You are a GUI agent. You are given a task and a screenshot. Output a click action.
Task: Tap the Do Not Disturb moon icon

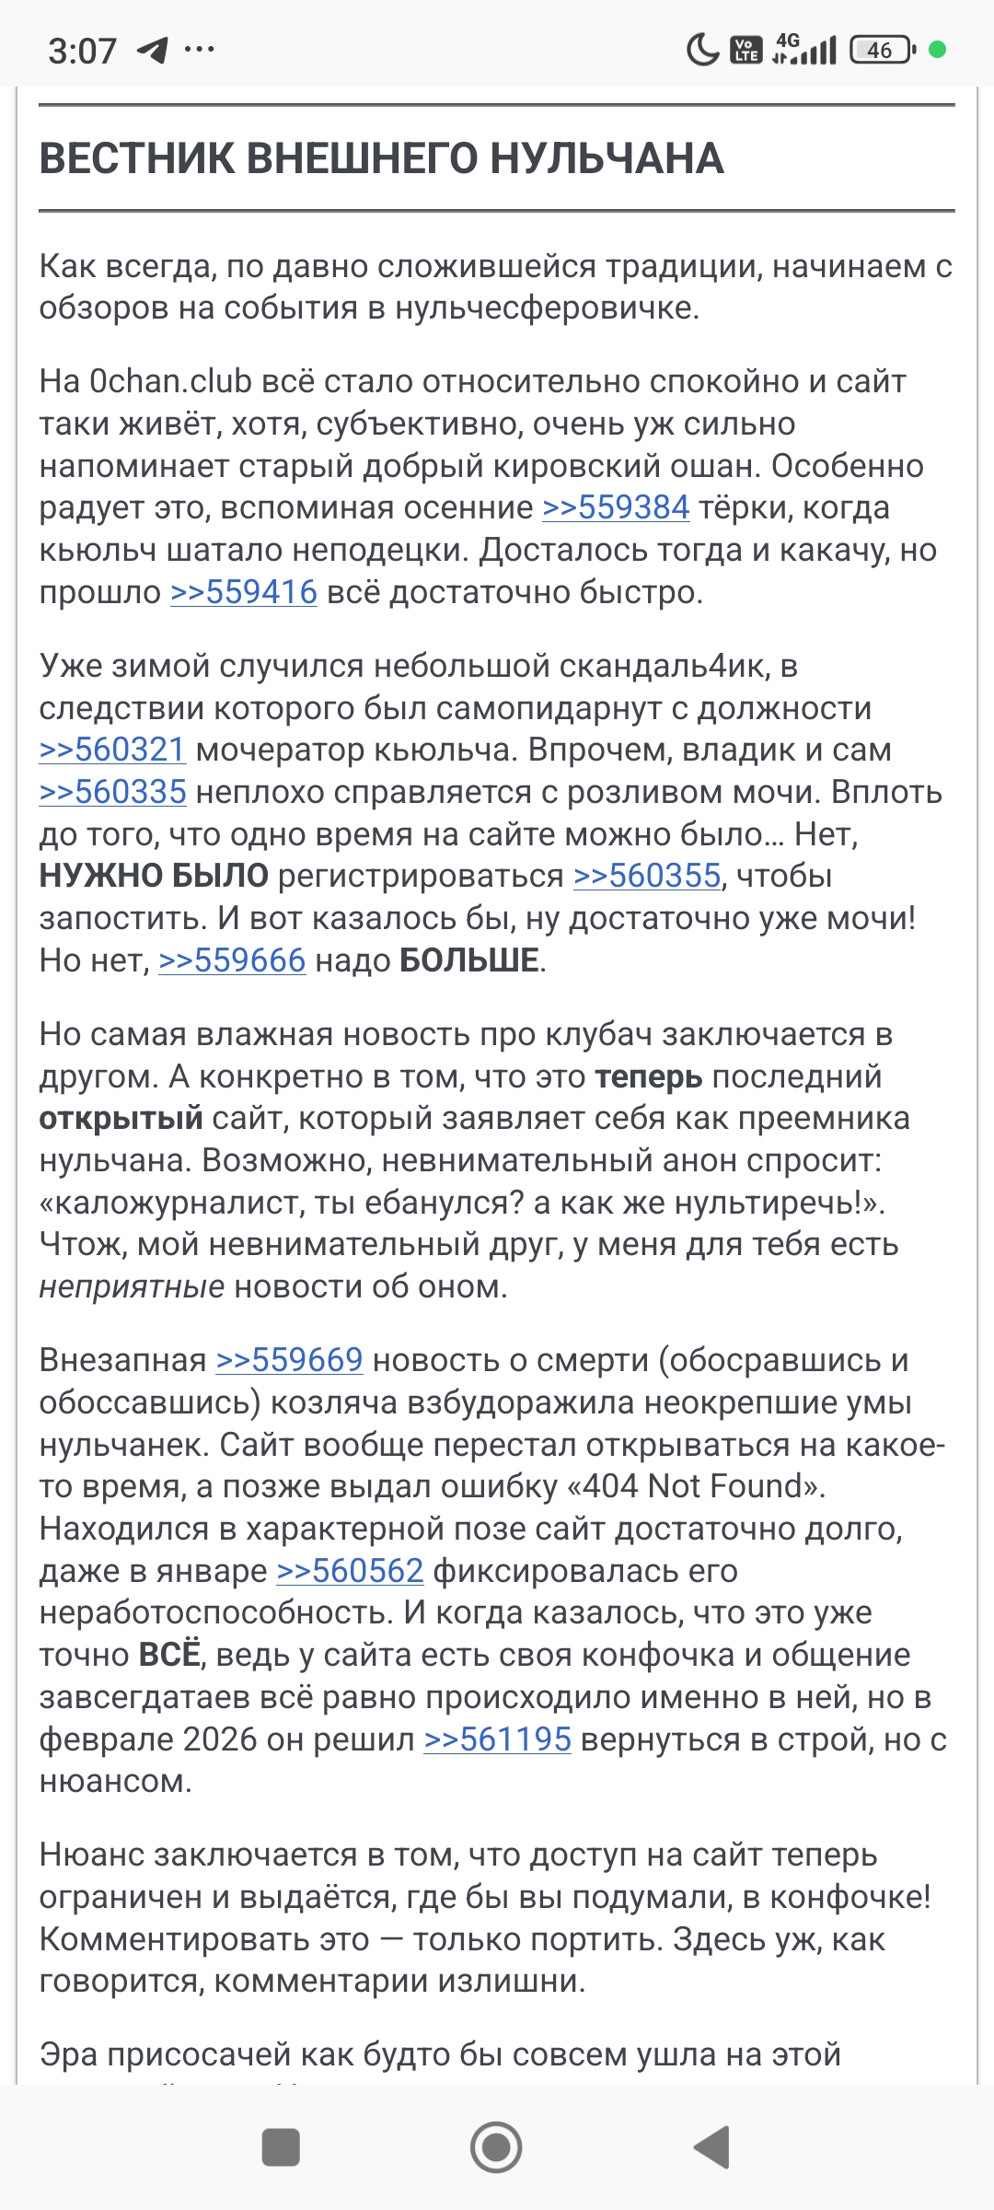(x=702, y=50)
